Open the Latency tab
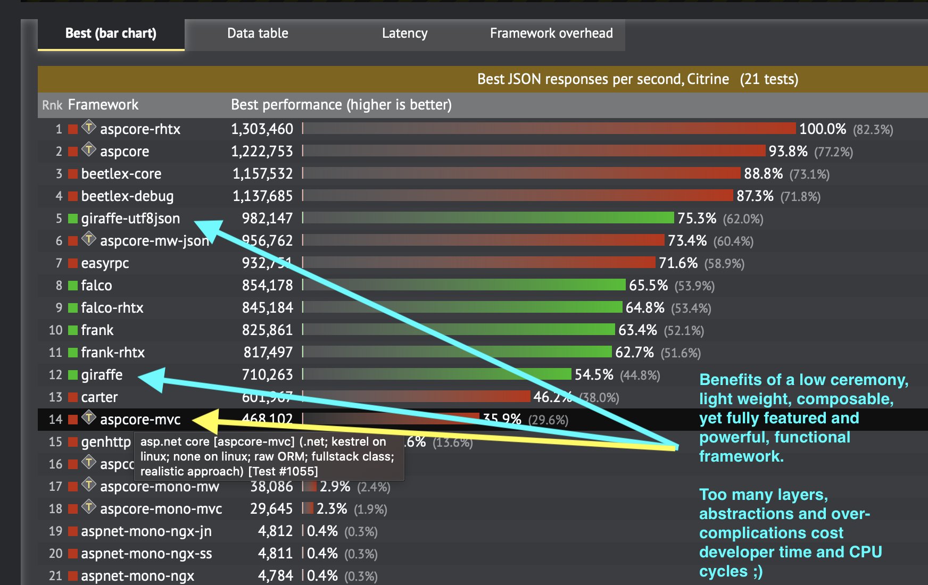Screen dimensions: 928x585 pos(404,34)
